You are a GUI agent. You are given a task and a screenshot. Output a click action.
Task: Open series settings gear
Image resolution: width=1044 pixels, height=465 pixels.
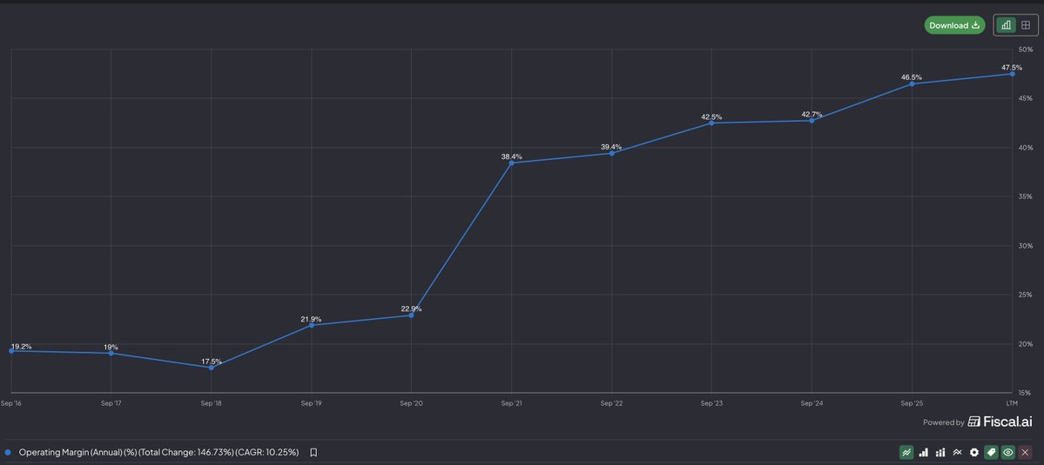pyautogui.click(x=974, y=452)
